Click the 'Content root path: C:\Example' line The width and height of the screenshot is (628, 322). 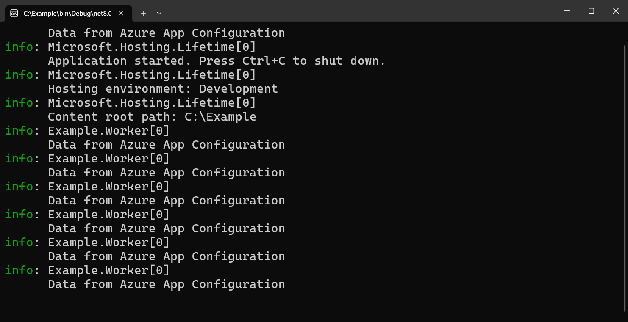152,116
